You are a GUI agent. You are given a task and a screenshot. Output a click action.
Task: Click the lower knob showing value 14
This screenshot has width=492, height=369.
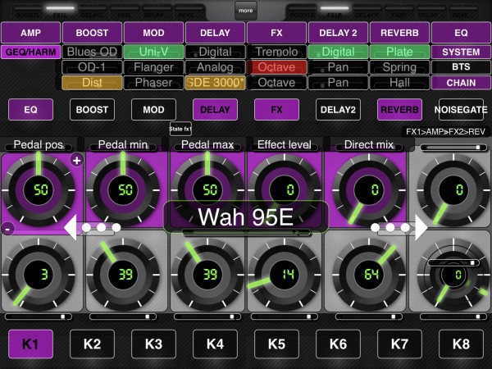[x=285, y=275]
